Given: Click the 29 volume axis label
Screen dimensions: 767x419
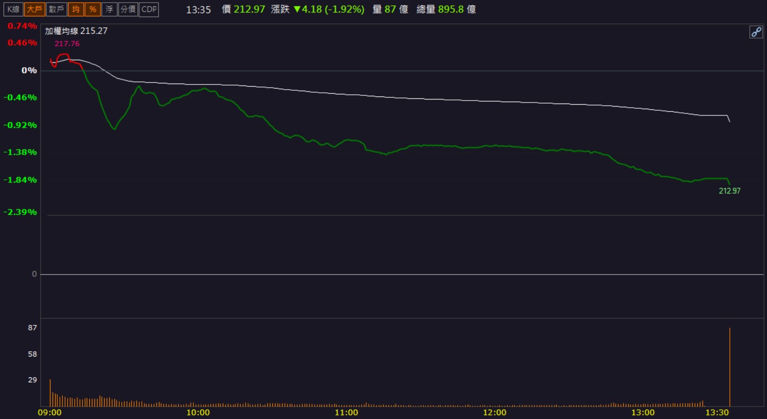Looking at the screenshot, I should click(x=32, y=380).
